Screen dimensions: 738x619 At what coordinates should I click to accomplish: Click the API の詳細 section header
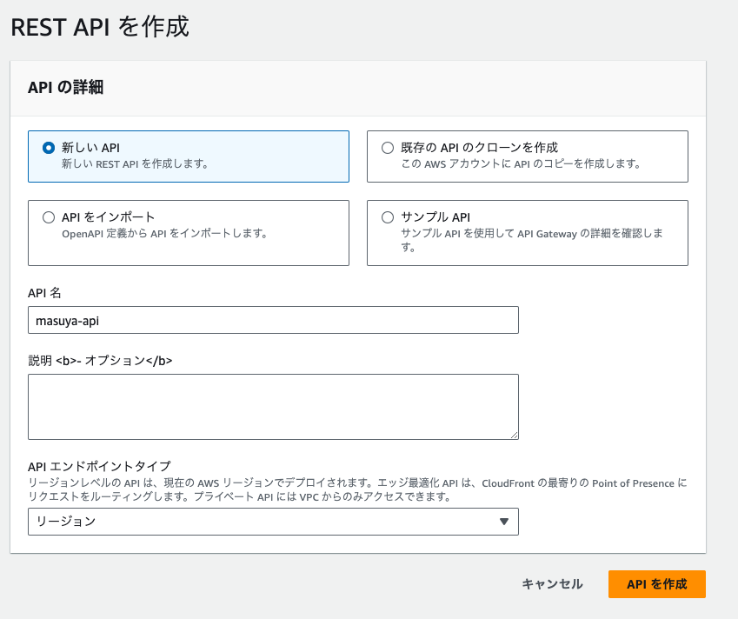point(65,88)
